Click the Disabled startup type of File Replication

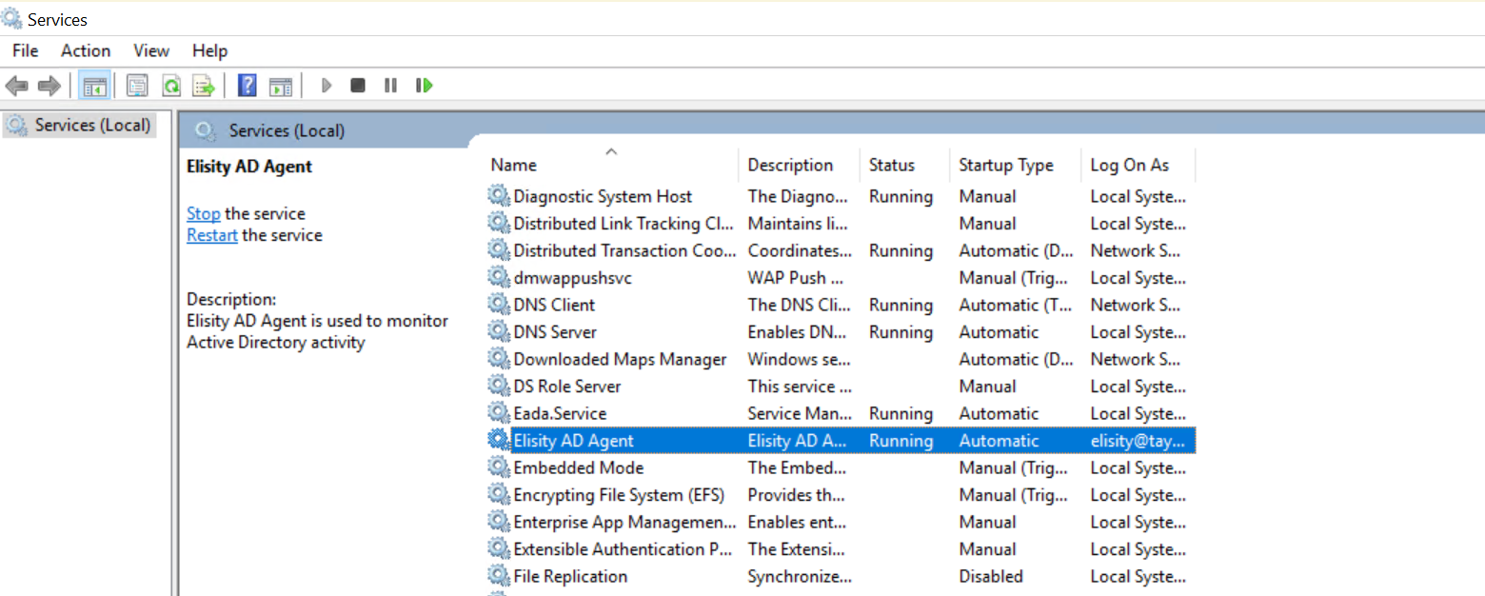coord(991,576)
